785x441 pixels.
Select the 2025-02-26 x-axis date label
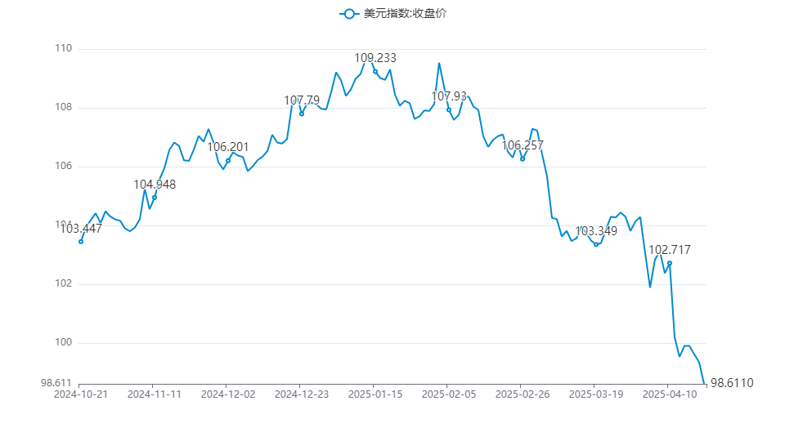[523, 394]
